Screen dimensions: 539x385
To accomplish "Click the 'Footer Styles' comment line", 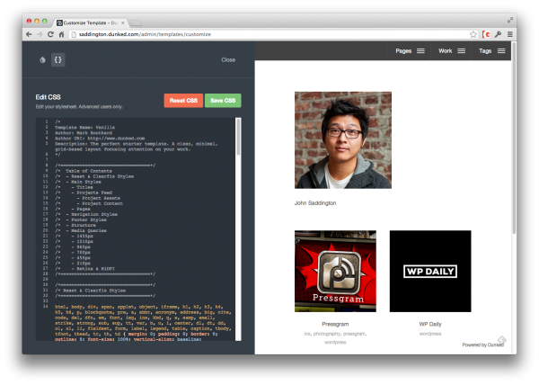I will [x=81, y=219].
